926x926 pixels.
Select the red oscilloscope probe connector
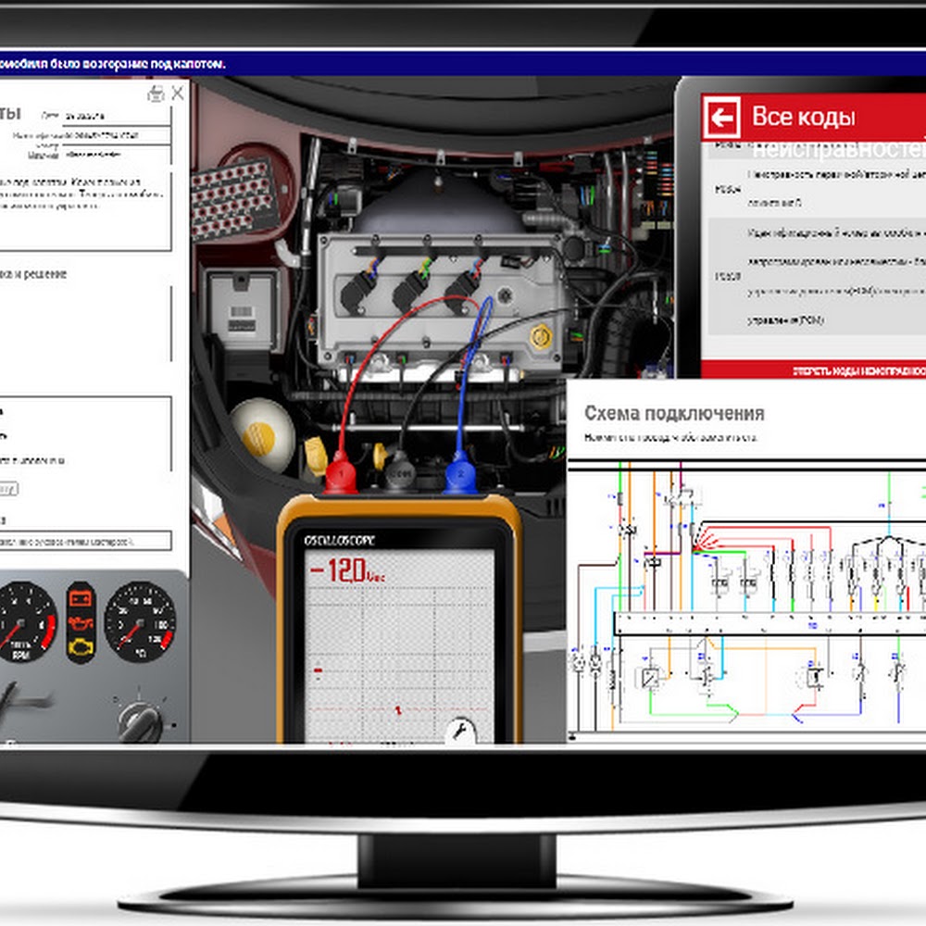coord(341,472)
